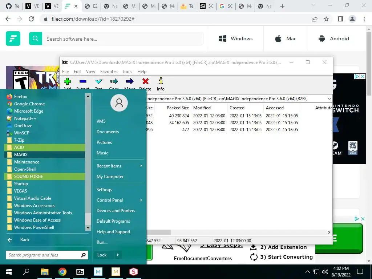372x279 pixels.
Task: Select the row with packed size 472
Action: [239, 130]
